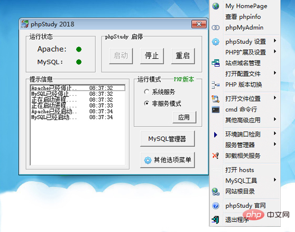The height and width of the screenshot is (232, 295).
Task: Click the 重启 button
Action: point(183,56)
